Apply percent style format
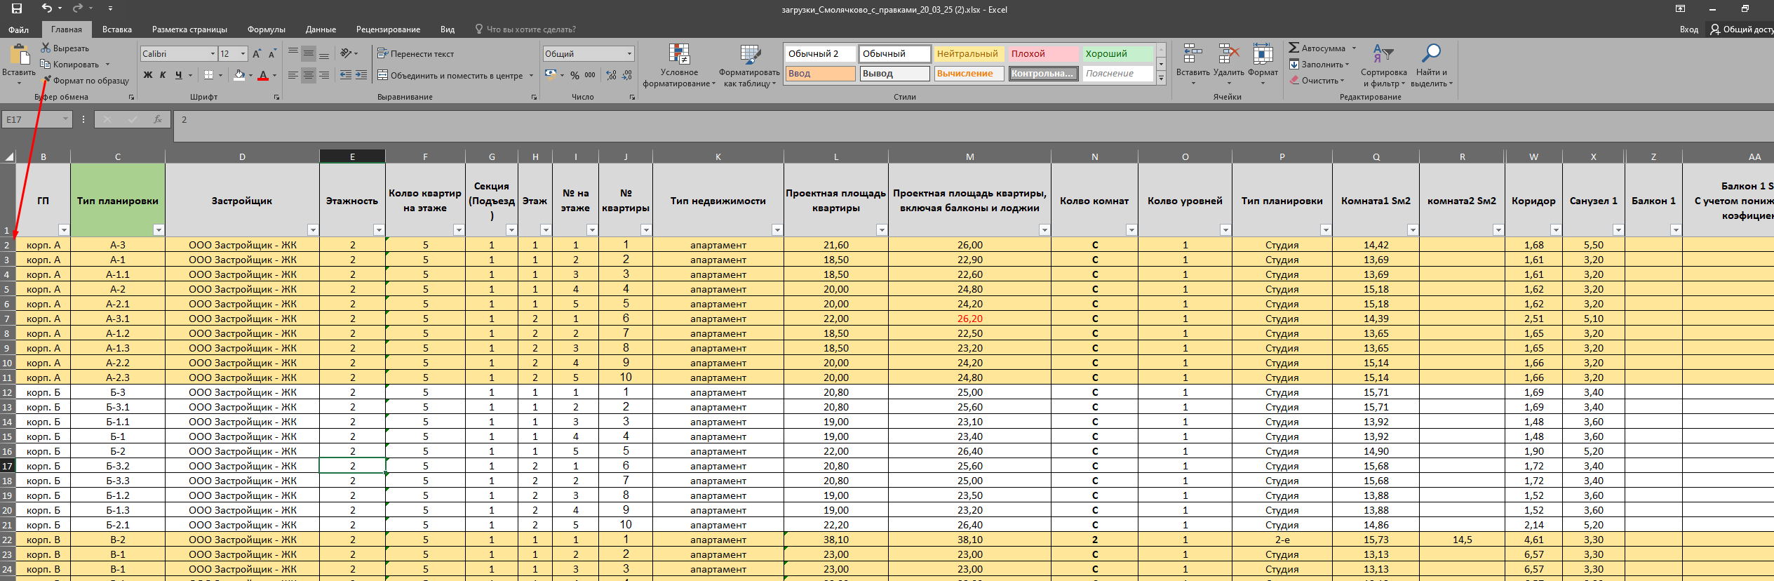The image size is (1774, 581). (574, 75)
